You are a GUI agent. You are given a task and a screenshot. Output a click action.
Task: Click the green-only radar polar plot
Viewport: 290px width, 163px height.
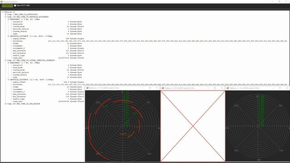[258, 126]
